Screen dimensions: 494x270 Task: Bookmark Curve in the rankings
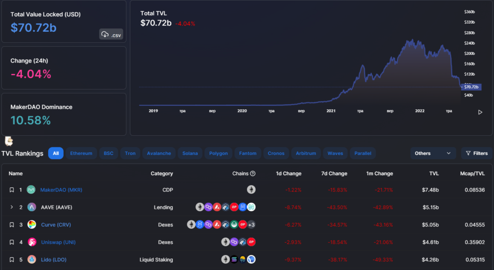pyautogui.click(x=12, y=225)
